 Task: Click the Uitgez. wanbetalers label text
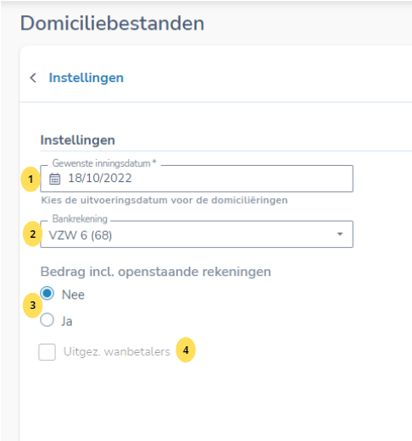tap(117, 351)
